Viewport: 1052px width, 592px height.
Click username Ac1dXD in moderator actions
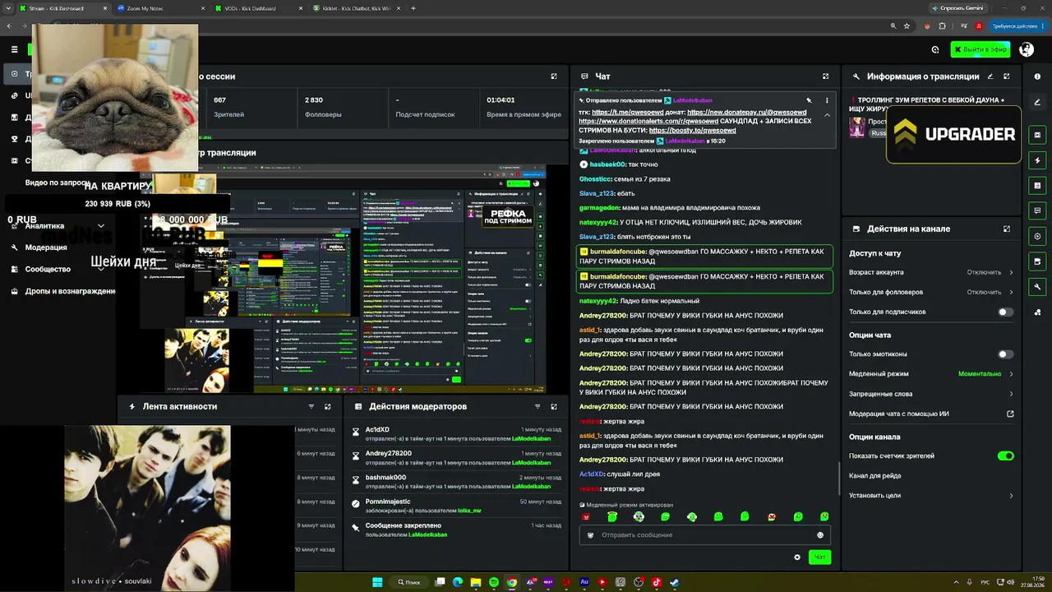click(377, 430)
